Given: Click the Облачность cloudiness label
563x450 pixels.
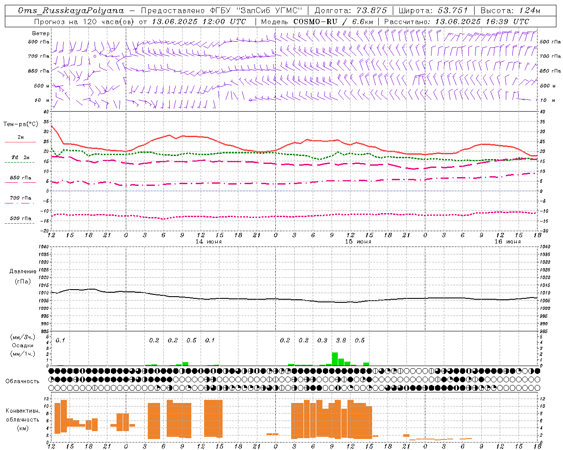Looking at the screenshot, I should [x=22, y=381].
